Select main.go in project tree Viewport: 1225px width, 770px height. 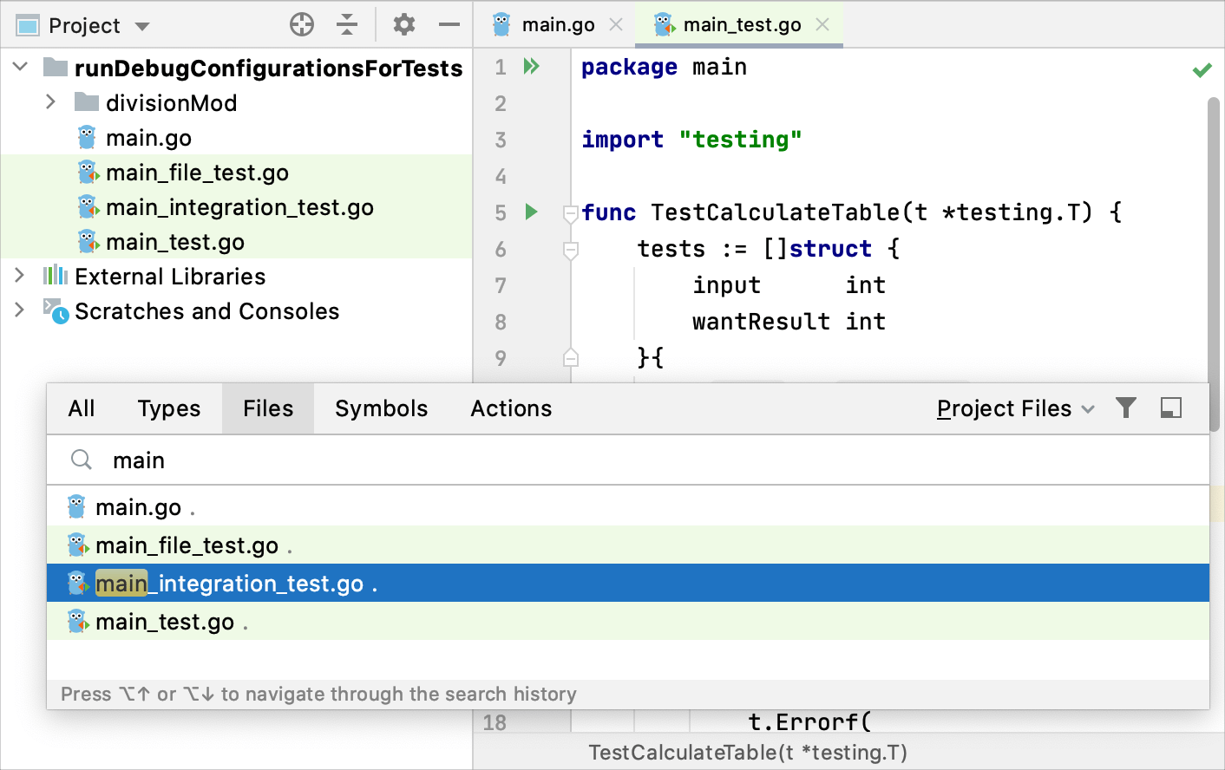click(148, 138)
